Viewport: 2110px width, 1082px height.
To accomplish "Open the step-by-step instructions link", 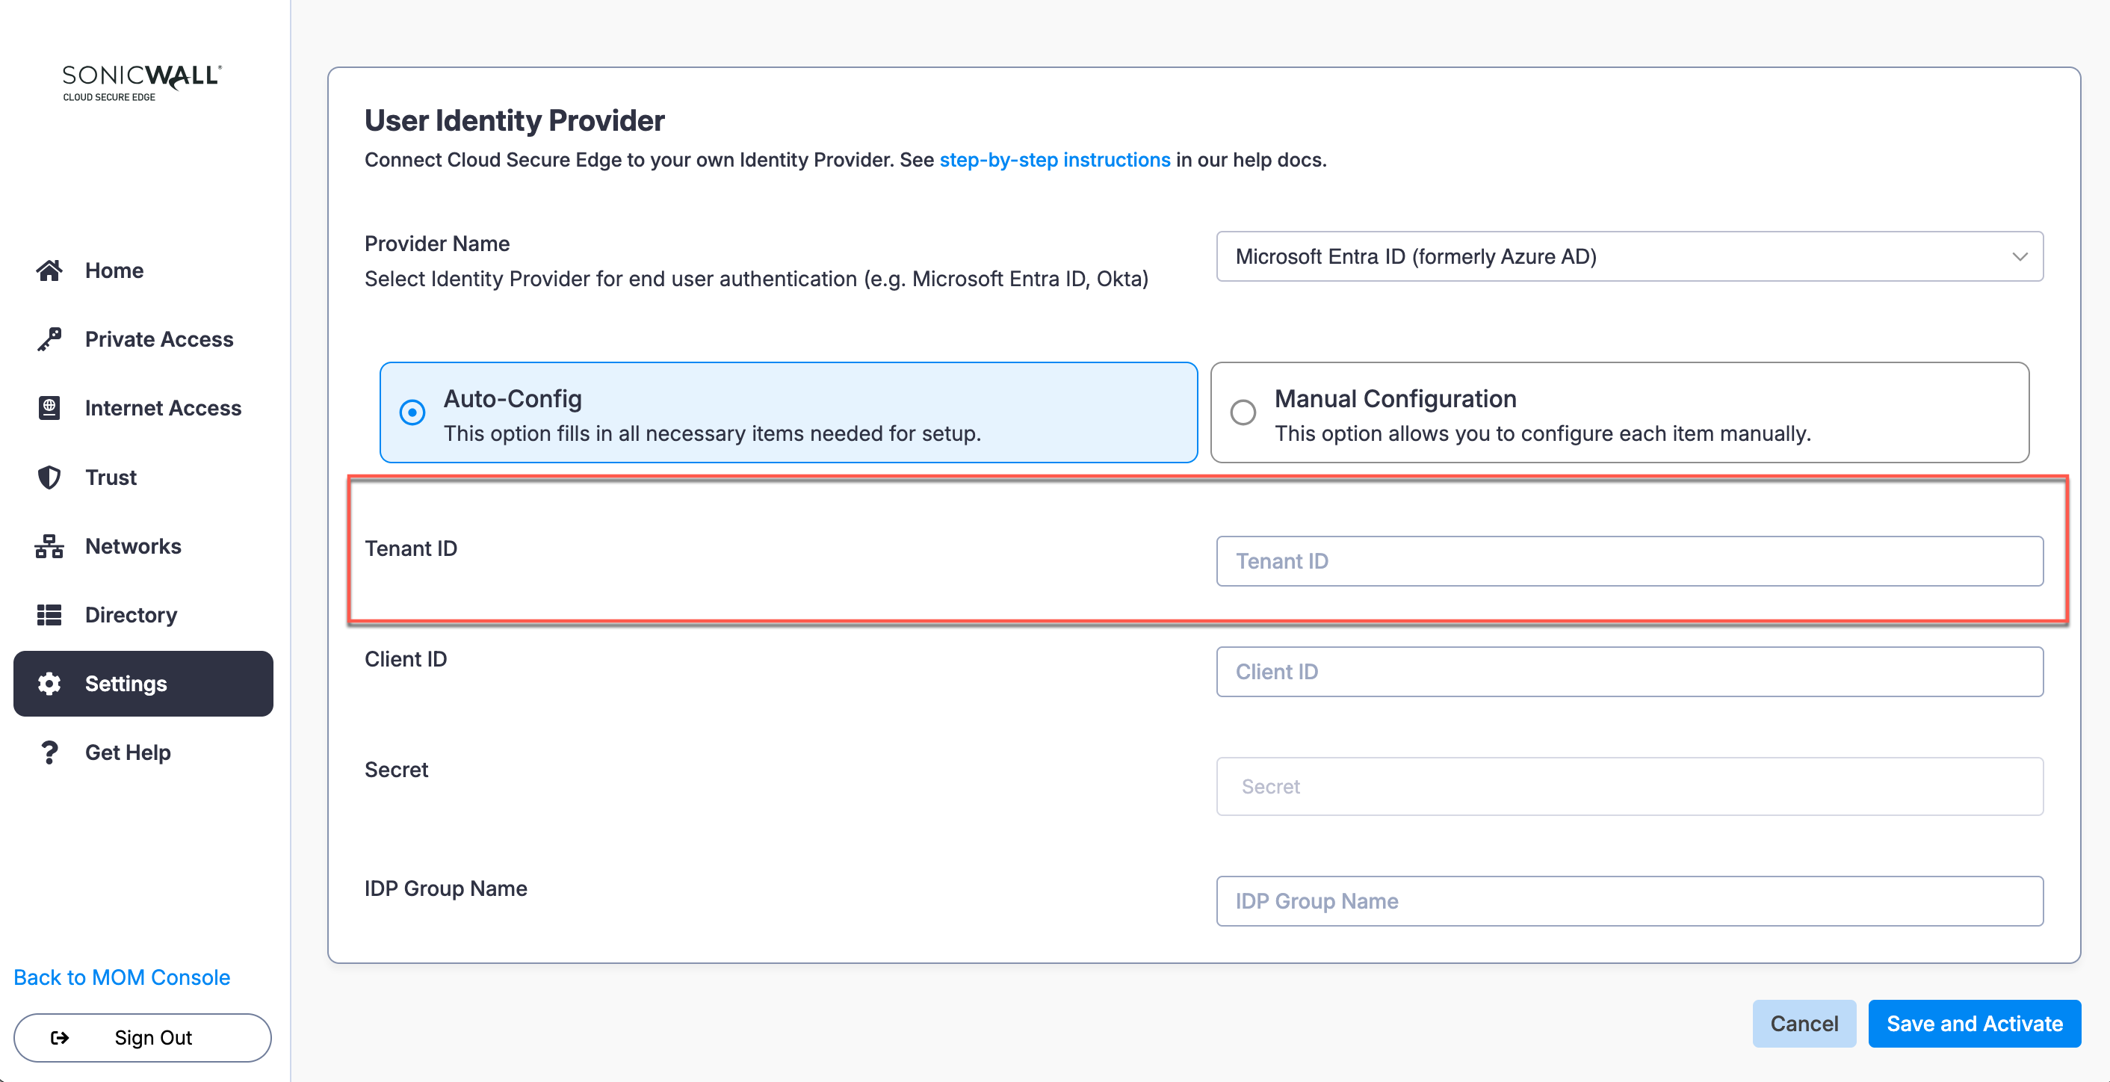I will pos(1054,160).
